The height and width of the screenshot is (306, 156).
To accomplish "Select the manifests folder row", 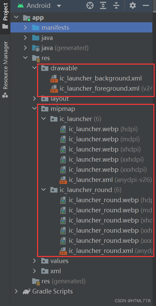I will pyautogui.click(x=81, y=27).
